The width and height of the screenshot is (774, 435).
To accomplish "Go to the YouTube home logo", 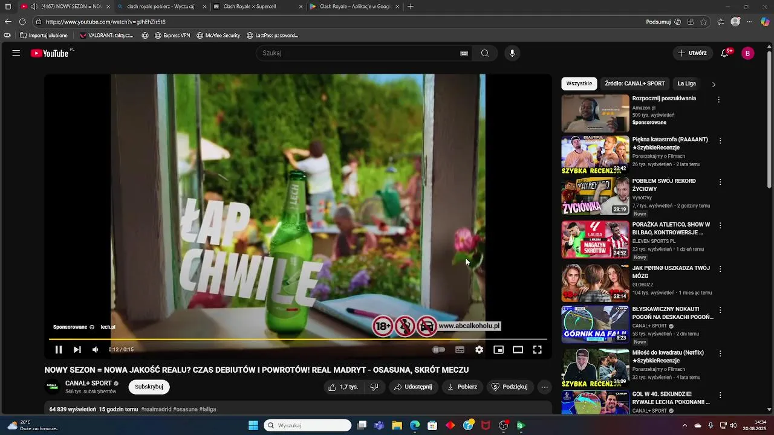I will (50, 53).
